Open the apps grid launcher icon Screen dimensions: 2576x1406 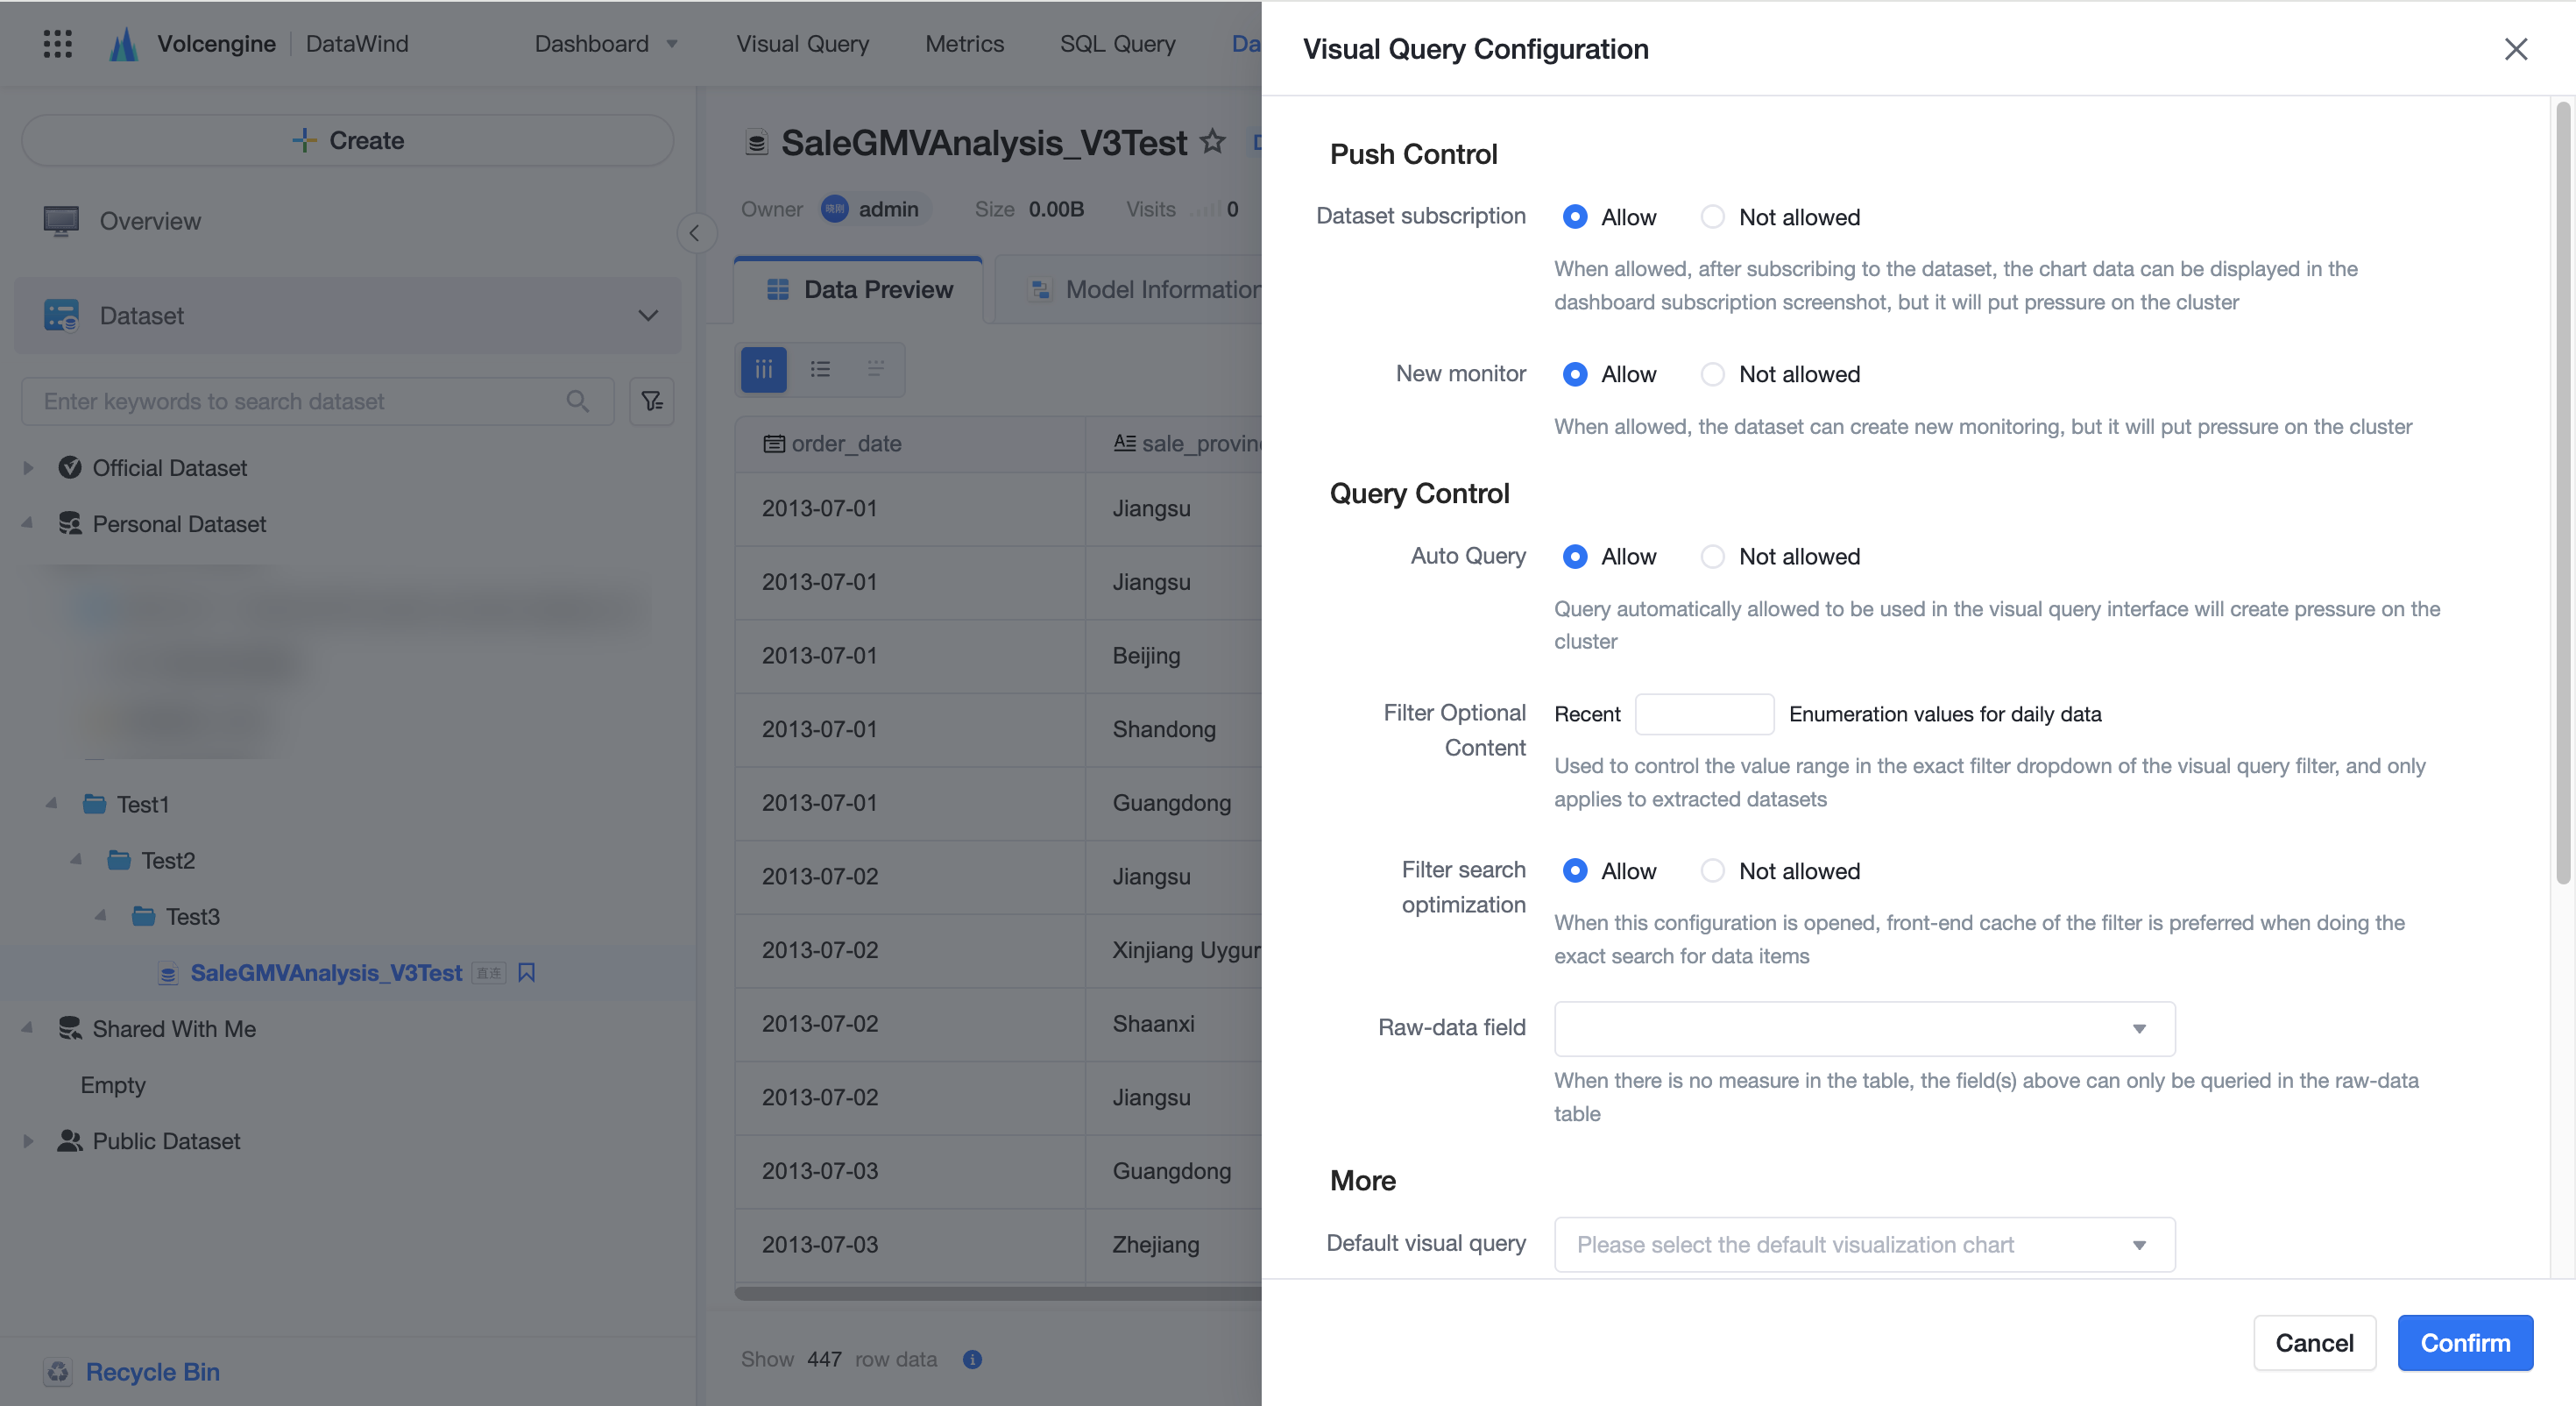[58, 43]
